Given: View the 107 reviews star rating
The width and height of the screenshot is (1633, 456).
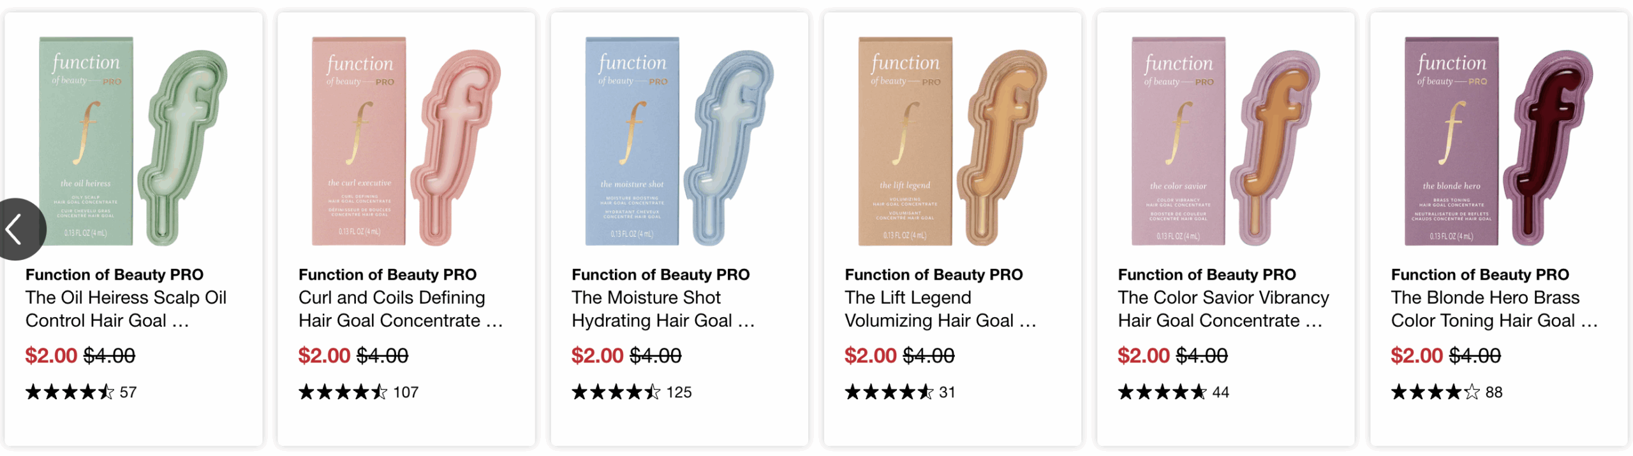Looking at the screenshot, I should pos(358,392).
